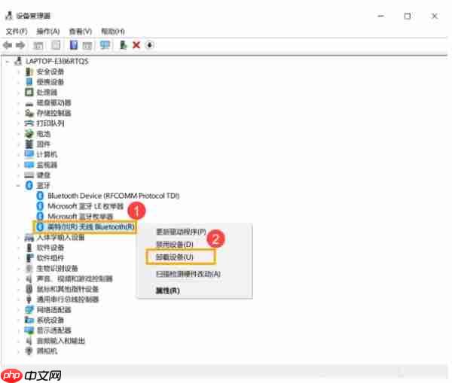Choose 更新驱动程序(P) in context menu
452x383 pixels.
click(181, 232)
